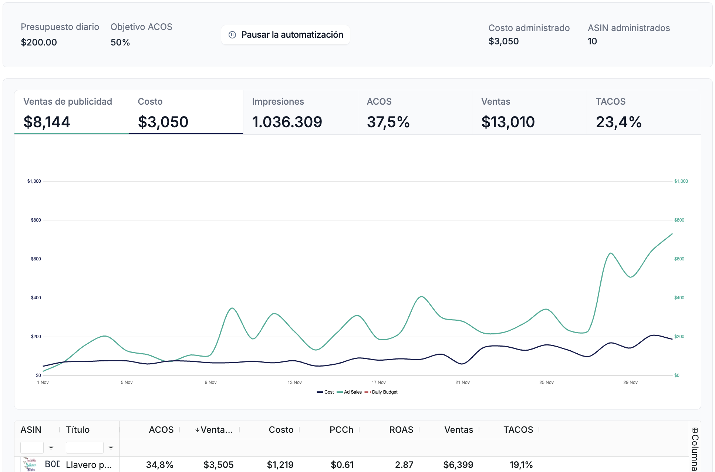
Task: Click the 17 Nov axis label
Action: [379, 382]
